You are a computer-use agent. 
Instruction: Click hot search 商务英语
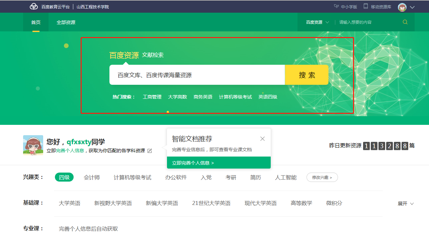pos(203,97)
